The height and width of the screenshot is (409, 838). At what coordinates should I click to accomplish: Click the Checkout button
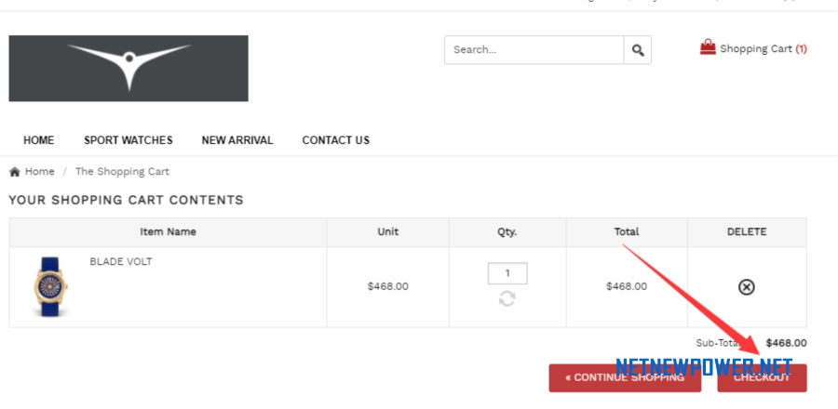click(762, 378)
